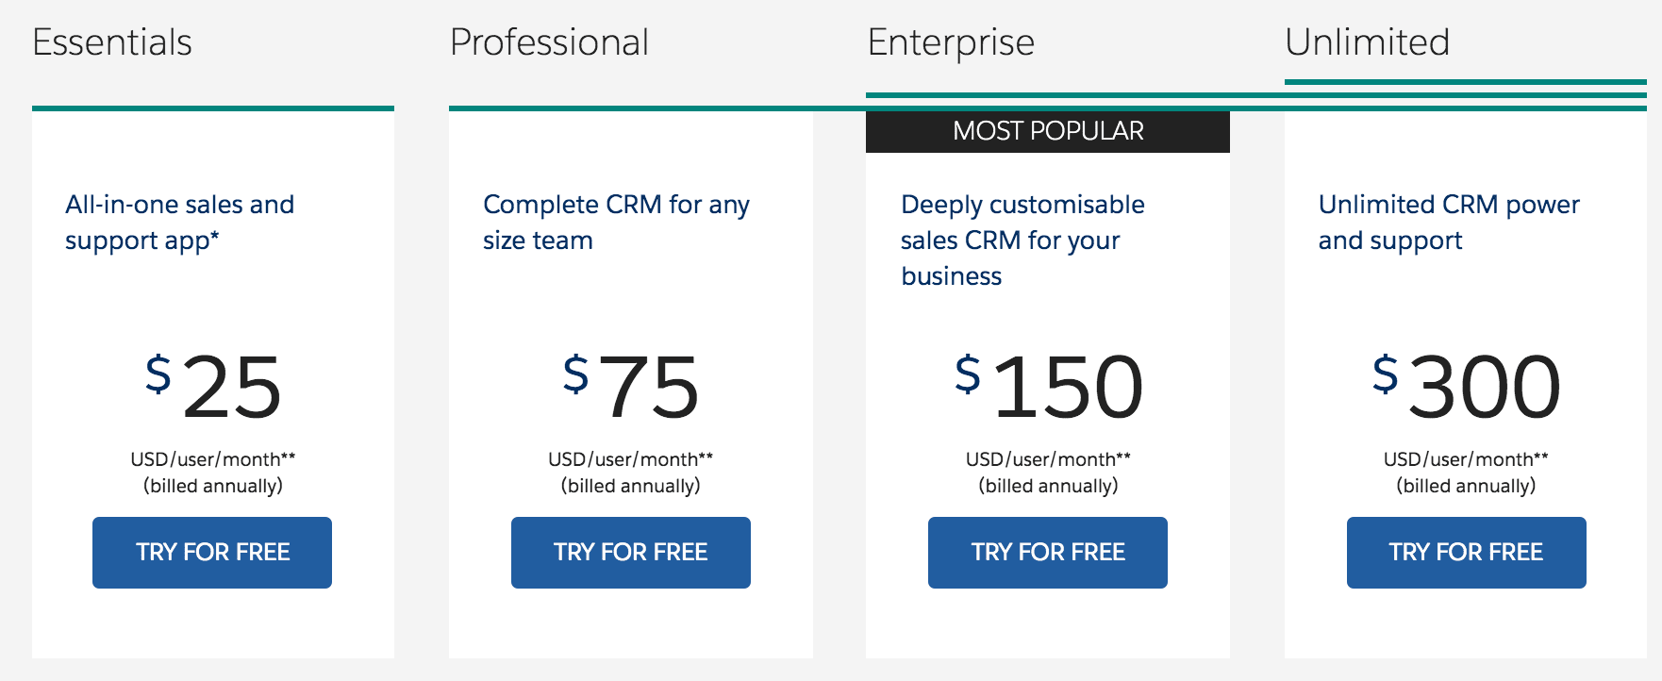The width and height of the screenshot is (1662, 681).
Task: Select the Professional plan heading
Action: click(x=549, y=42)
